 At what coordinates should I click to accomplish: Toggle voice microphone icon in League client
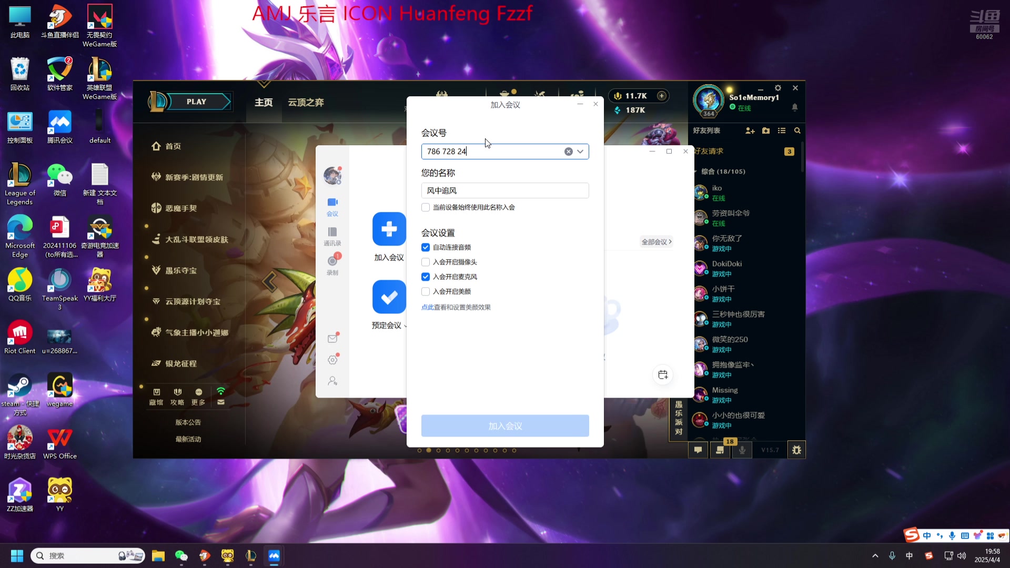coord(742,450)
